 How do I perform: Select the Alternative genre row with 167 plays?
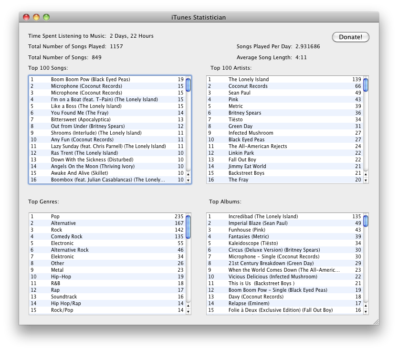tap(107, 223)
